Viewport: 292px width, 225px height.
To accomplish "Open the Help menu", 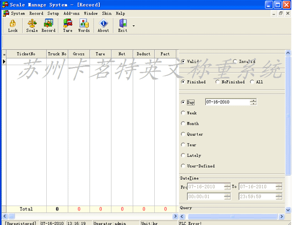I will [x=120, y=14].
